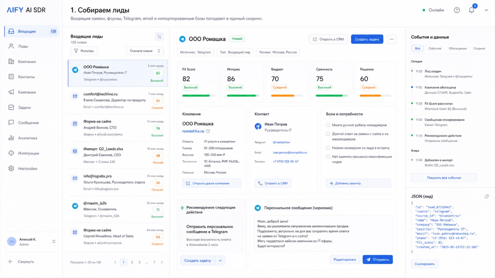Click Открыть в CRM in Контакт card
This screenshot has width=495, height=278.
(x=273, y=183)
